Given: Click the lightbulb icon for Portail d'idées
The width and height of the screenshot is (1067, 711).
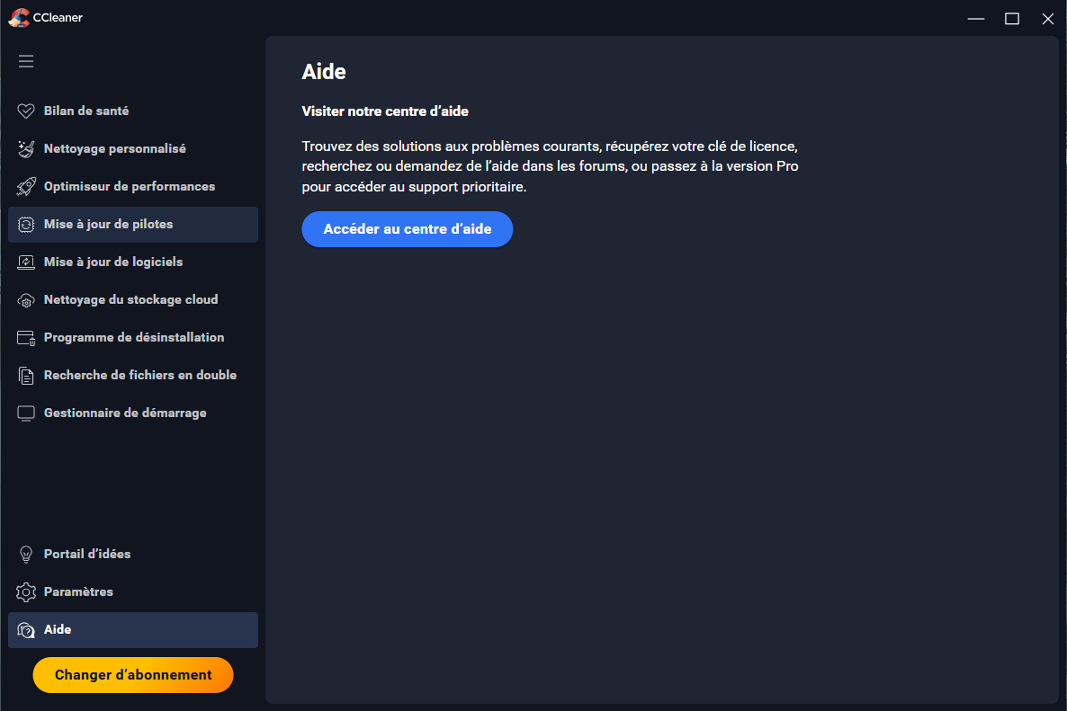Looking at the screenshot, I should pyautogui.click(x=26, y=555).
